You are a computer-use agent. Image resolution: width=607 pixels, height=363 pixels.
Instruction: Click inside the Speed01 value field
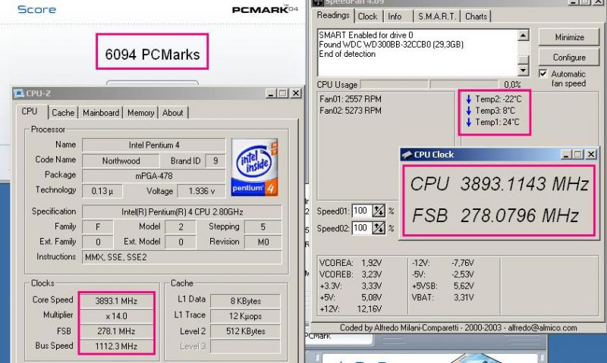click(x=362, y=211)
